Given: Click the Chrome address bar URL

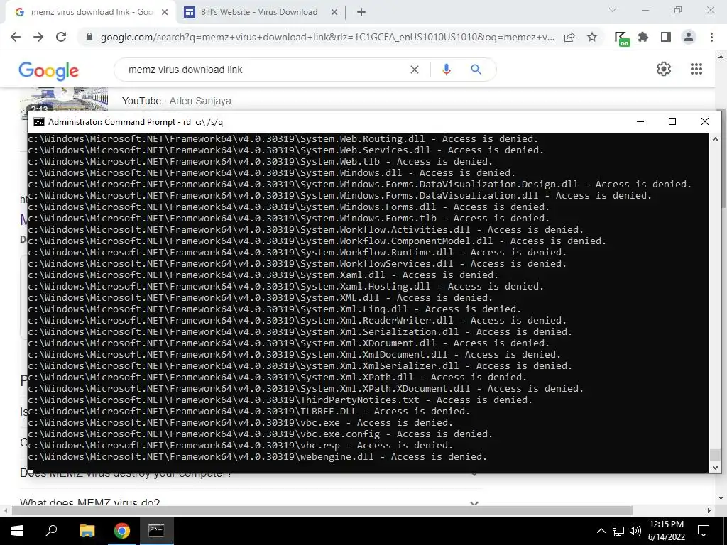Looking at the screenshot, I should point(327,37).
